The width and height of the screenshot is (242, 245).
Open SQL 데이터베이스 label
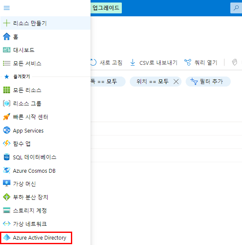pos(35,157)
